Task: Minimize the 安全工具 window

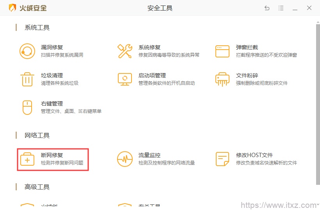Action: (295, 10)
